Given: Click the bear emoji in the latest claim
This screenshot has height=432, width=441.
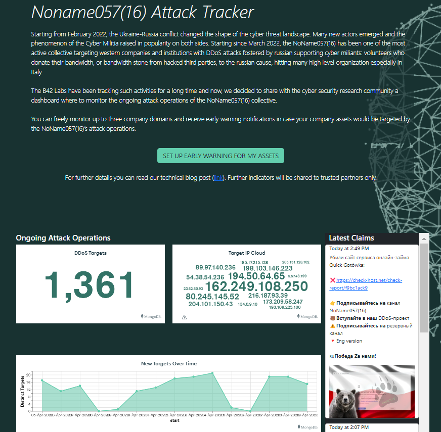Looking at the screenshot, I should coord(332,318).
